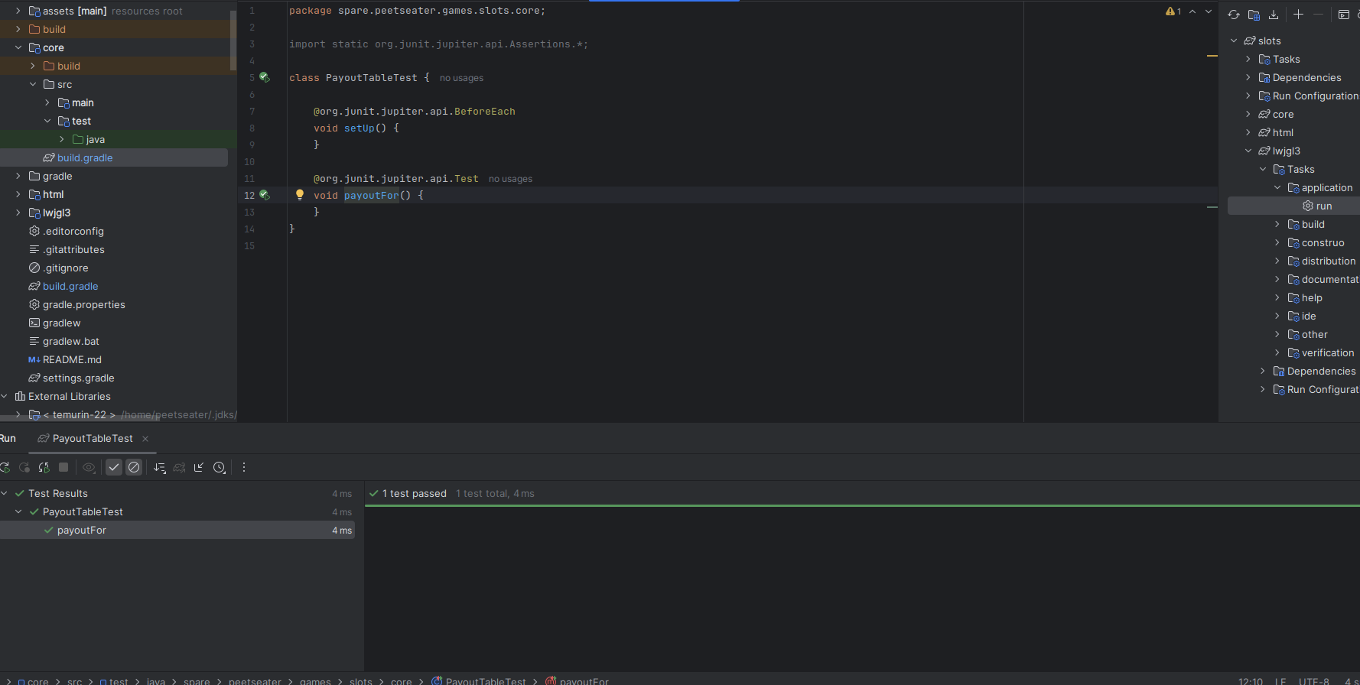The image size is (1360, 685).
Task: Toggle the Show Passed tests checkmark button
Action: [114, 467]
